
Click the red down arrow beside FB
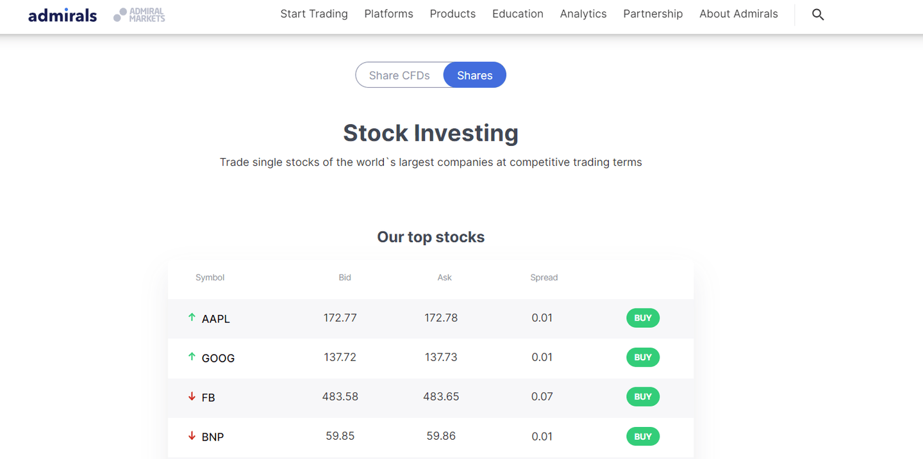click(192, 397)
